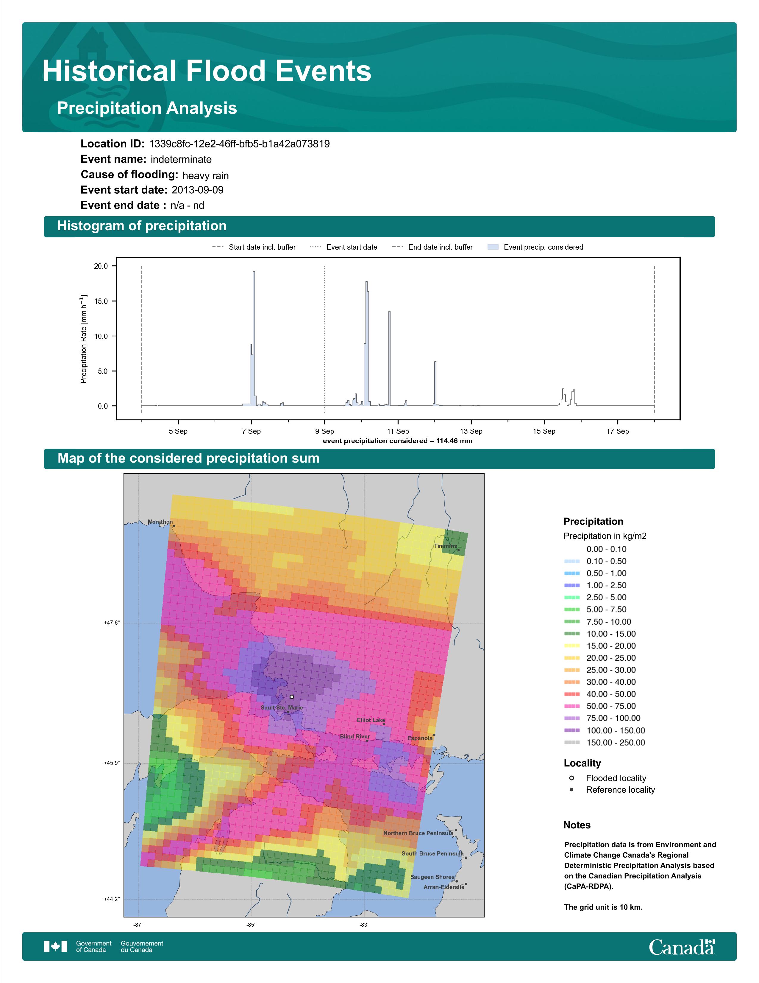Click the -85° longitude label
This screenshot has width=759, height=983.
(x=251, y=925)
